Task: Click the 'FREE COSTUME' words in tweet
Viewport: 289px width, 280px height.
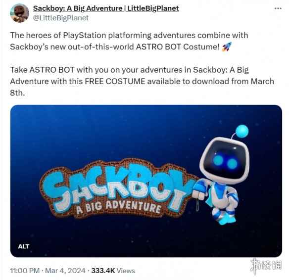Action: click(115, 81)
